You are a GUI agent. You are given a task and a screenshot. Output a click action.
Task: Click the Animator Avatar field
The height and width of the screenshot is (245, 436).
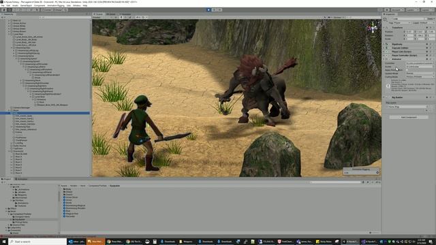pyautogui.click(x=420, y=67)
